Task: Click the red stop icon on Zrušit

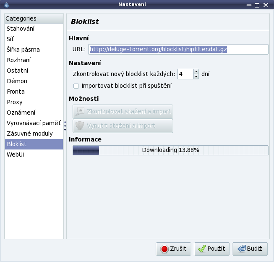Action: coord(164,249)
